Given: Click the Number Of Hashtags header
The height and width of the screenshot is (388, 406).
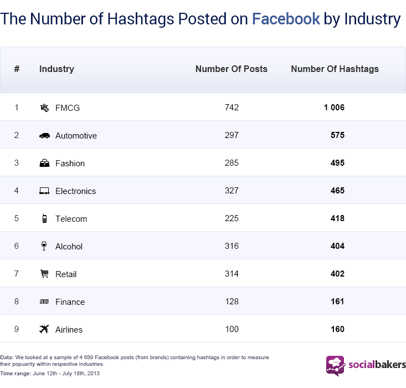Looking at the screenshot, I should [335, 69].
